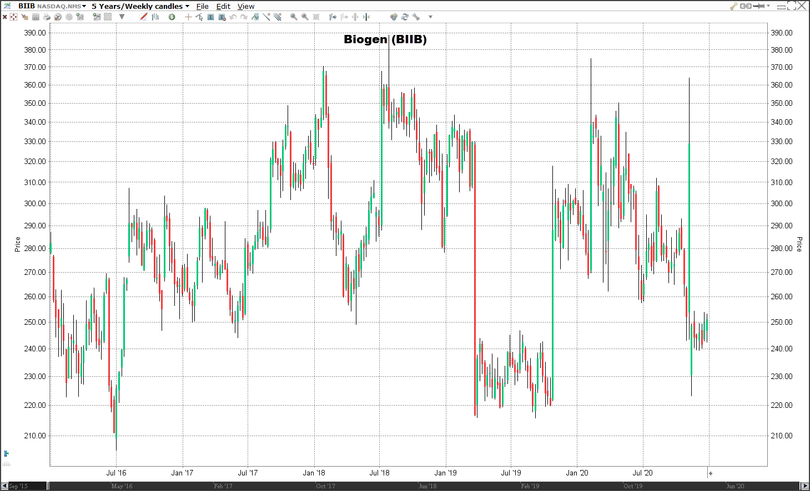
Task: Open the Edit menu
Action: pos(223,6)
